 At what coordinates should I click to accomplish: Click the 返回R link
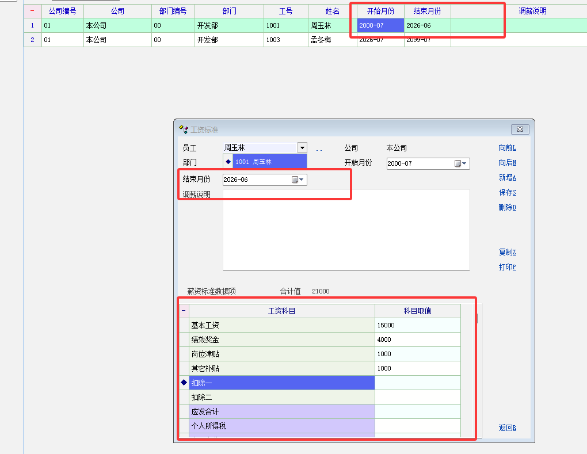coord(507,428)
